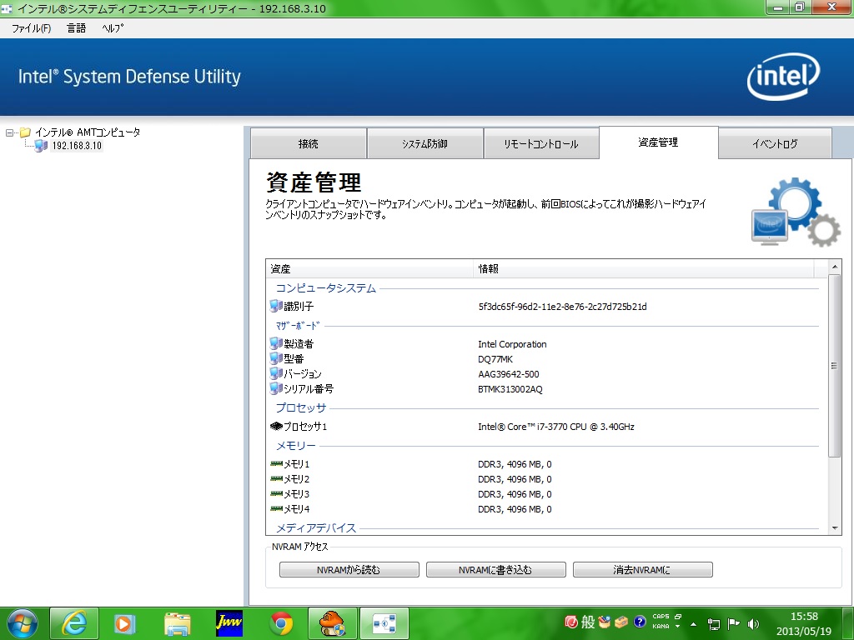Click the シリアル番号 row icon

(x=276, y=388)
